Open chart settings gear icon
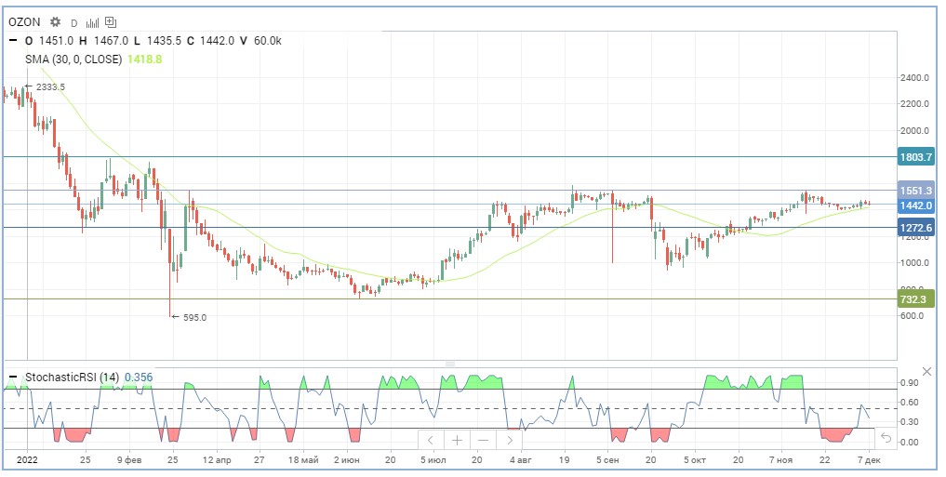This screenshot has width=946, height=477. pyautogui.click(x=56, y=21)
